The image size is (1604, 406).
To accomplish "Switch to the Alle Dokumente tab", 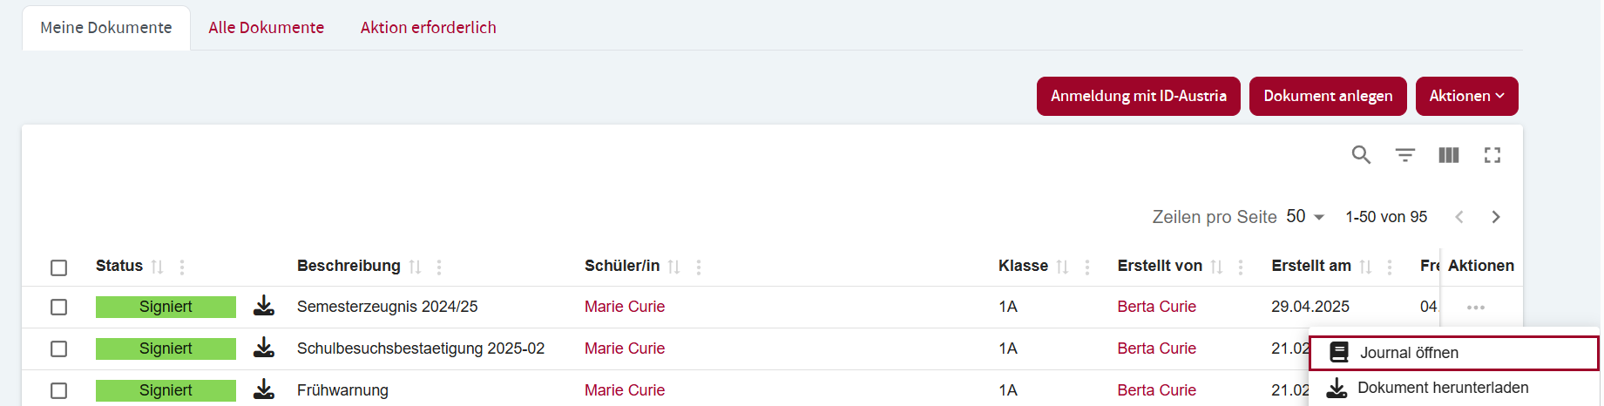I will [266, 28].
